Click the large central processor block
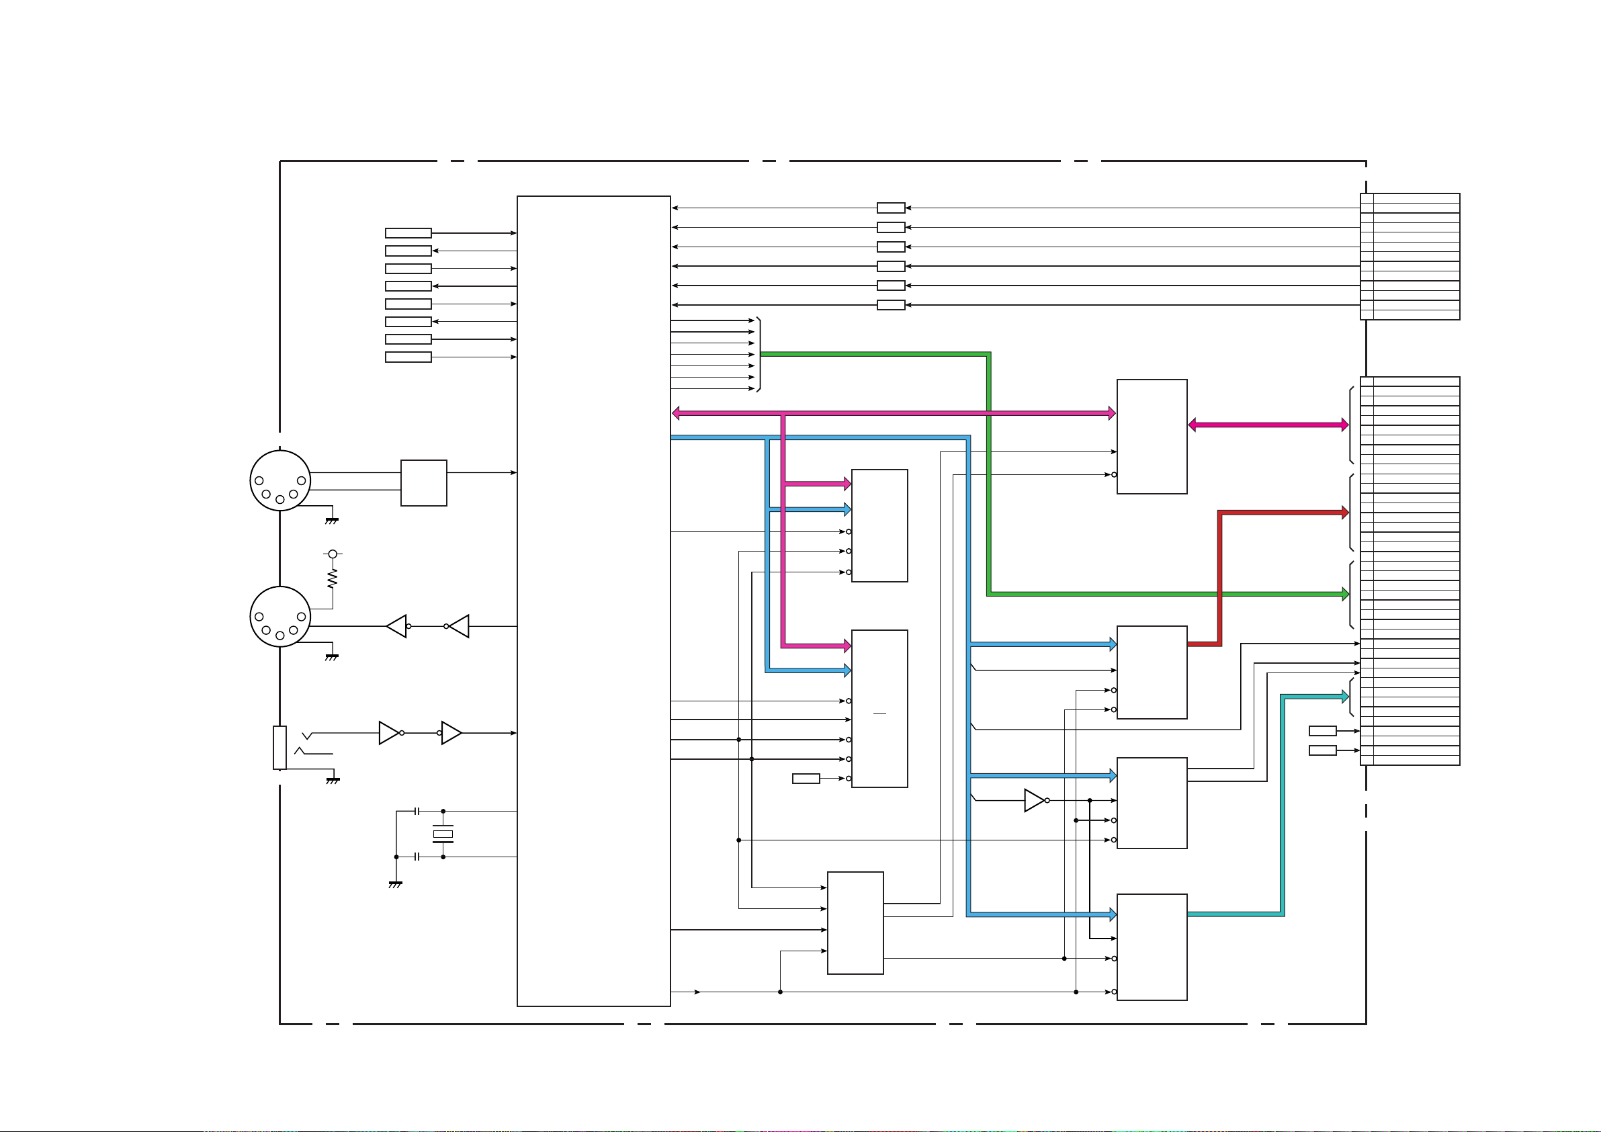The height and width of the screenshot is (1132, 1601). [593, 601]
